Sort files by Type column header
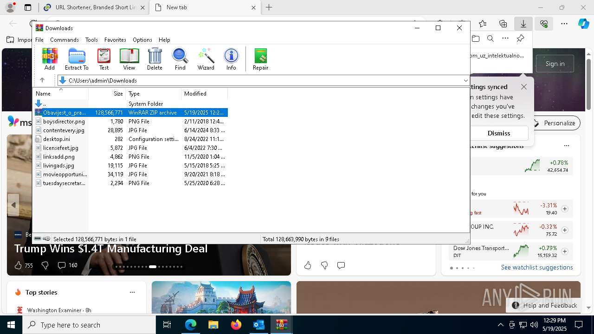594x334 pixels. coord(154,94)
